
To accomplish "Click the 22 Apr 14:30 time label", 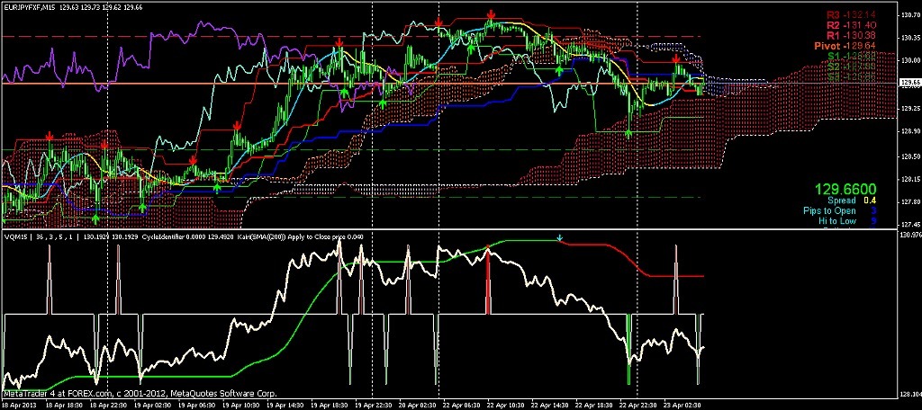I will [551, 406].
